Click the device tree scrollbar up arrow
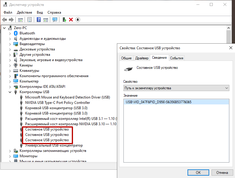This screenshot has width=235, height=178. 228,28
